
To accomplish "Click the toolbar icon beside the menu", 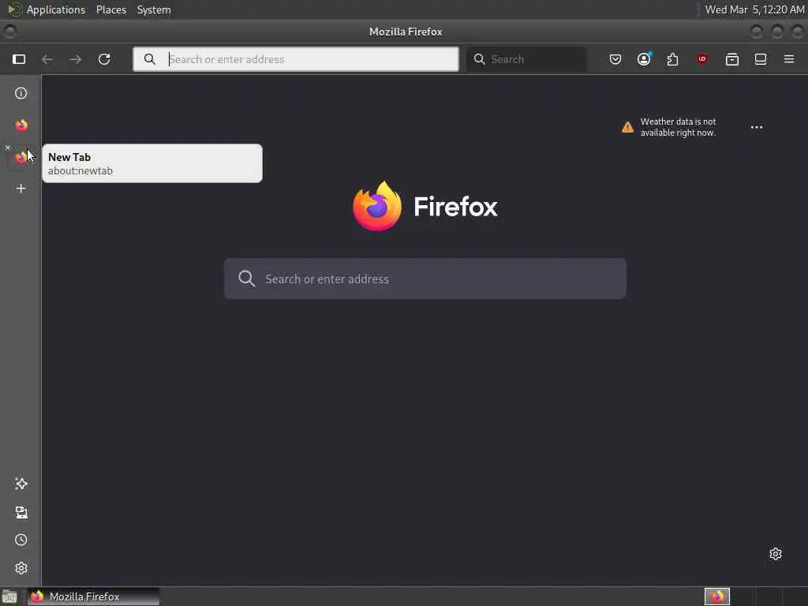I will [x=761, y=59].
